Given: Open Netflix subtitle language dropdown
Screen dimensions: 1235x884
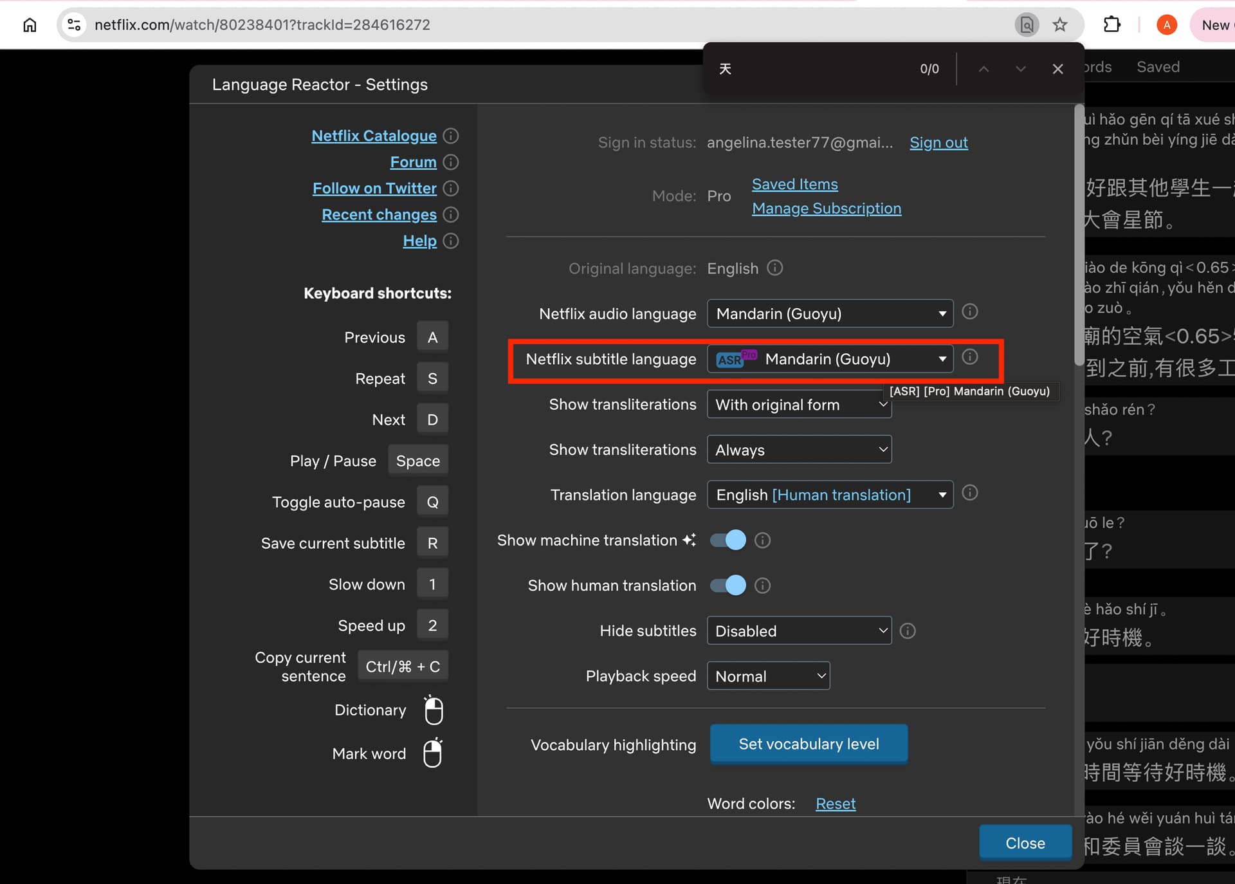Looking at the screenshot, I should pyautogui.click(x=830, y=359).
